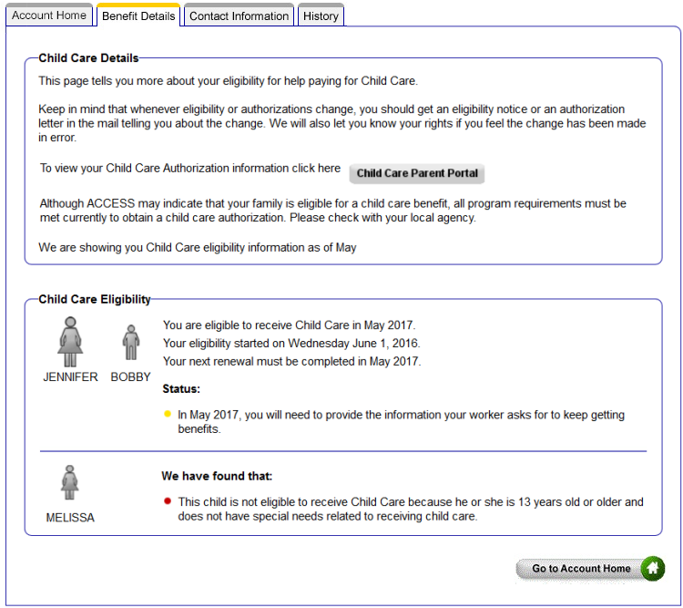The height and width of the screenshot is (608, 683).
Task: Click the next renewal May 2017 line
Action: (291, 361)
